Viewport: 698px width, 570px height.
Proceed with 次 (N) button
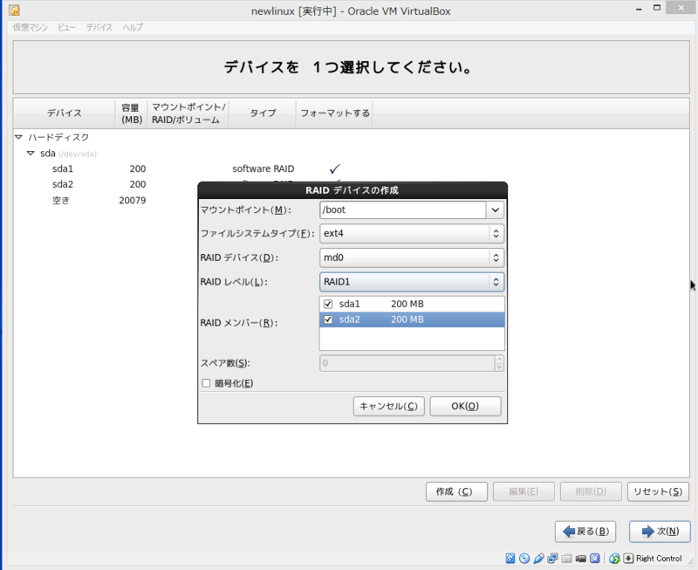coord(660,532)
